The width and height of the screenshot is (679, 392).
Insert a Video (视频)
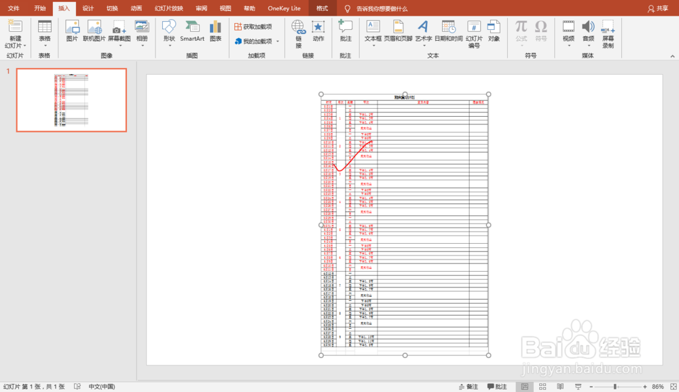(568, 27)
